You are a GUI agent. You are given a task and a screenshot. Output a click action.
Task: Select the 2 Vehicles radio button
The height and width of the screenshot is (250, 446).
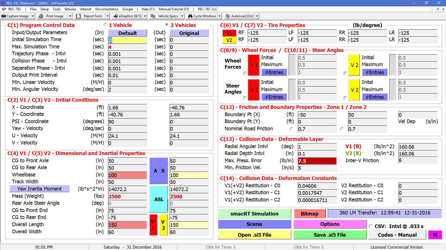tap(167, 25)
